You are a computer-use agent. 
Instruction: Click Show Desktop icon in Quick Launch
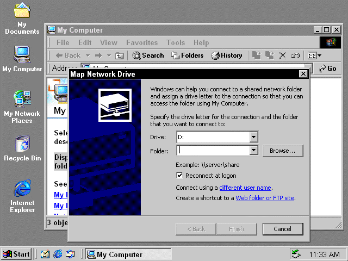45,254
